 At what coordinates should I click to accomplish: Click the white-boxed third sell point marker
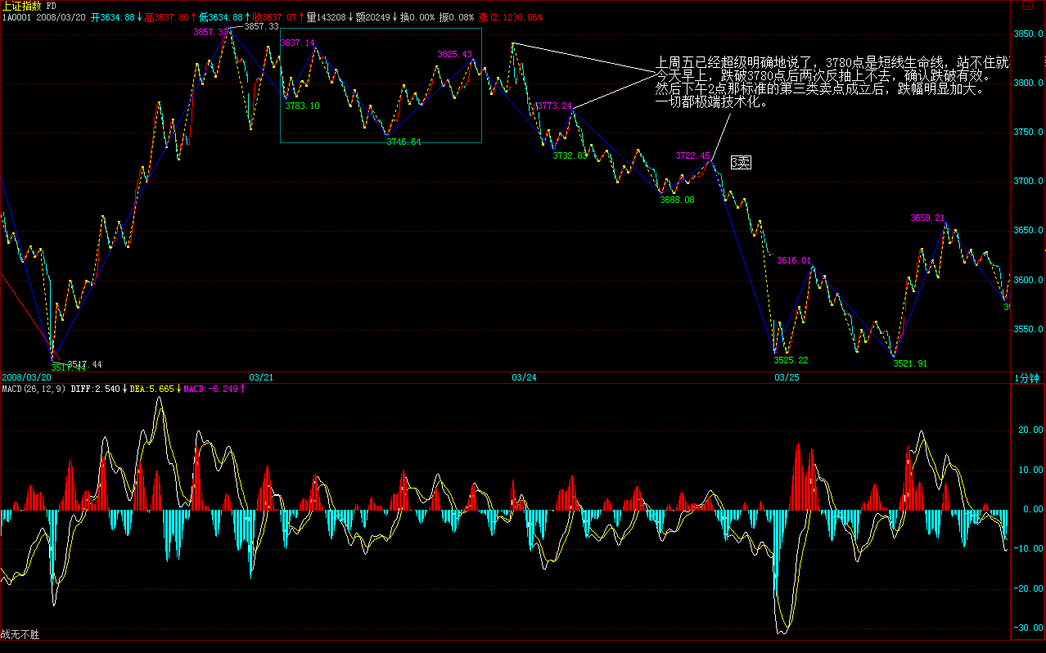point(740,163)
